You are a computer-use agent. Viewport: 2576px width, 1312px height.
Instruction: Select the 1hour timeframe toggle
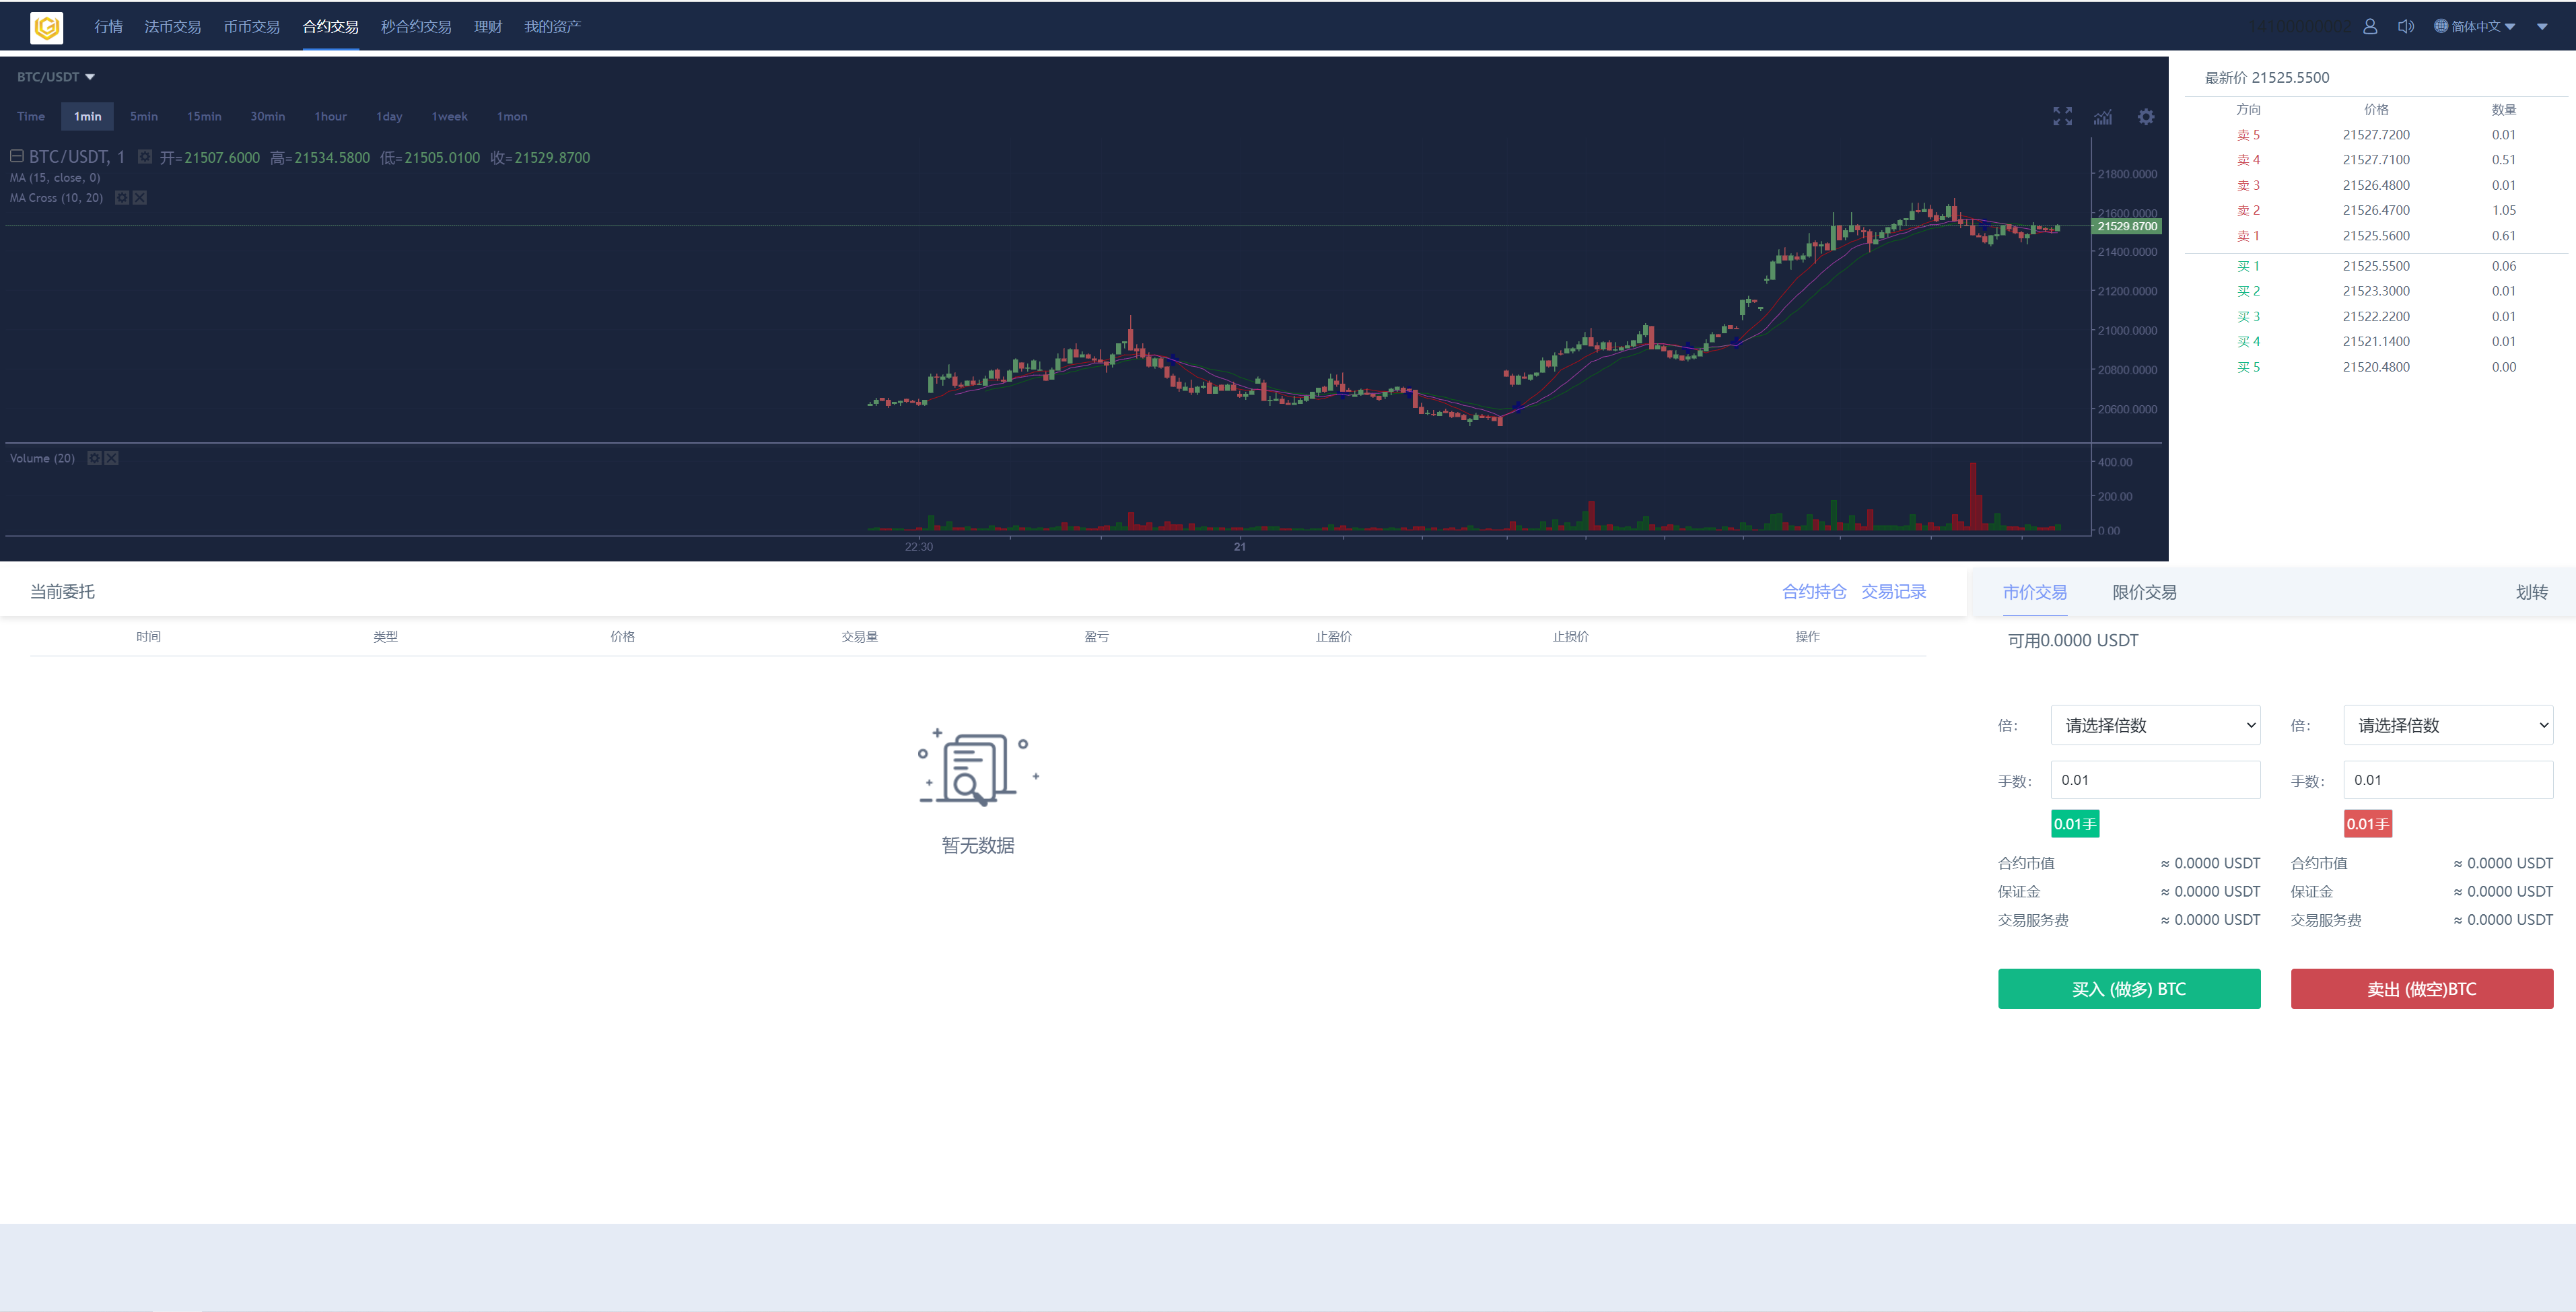(x=330, y=116)
